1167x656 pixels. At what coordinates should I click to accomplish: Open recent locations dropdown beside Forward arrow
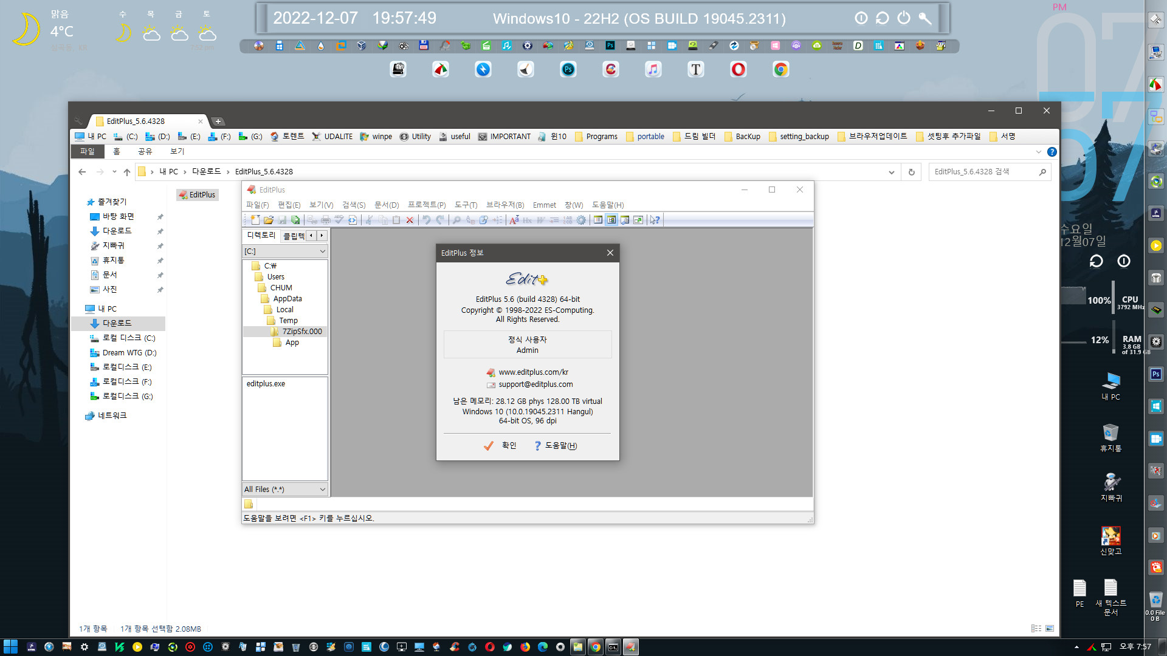pyautogui.click(x=114, y=172)
